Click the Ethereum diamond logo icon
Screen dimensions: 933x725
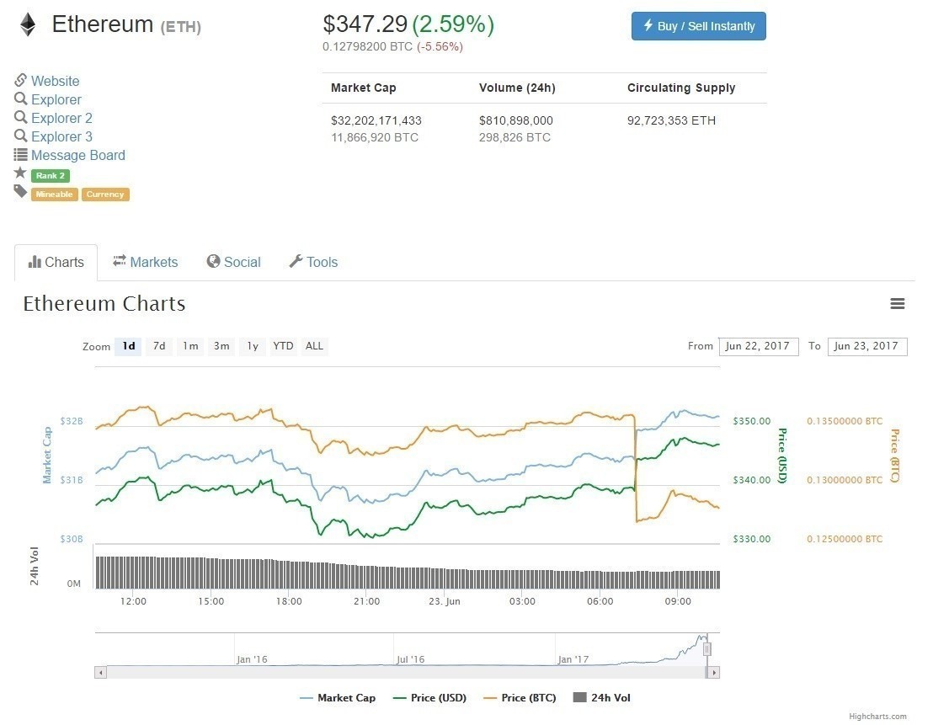click(x=28, y=24)
